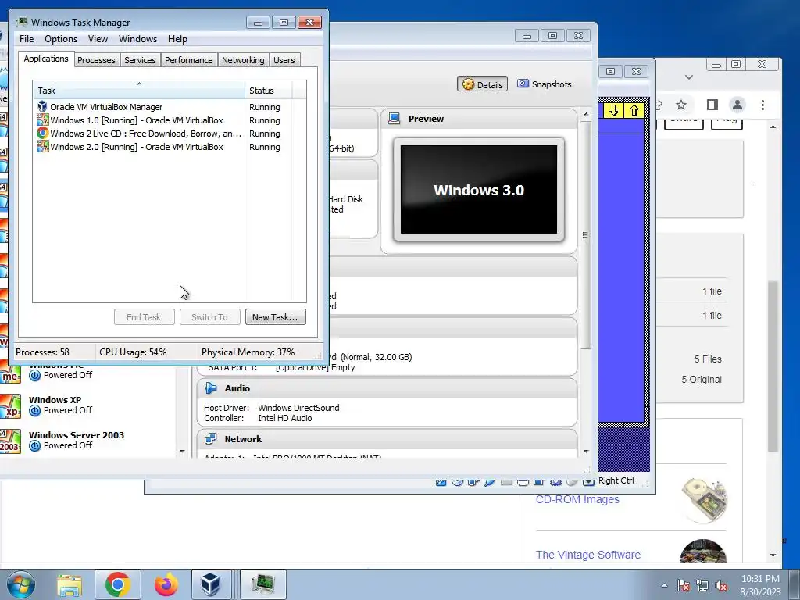Open Chrome's tab search chevron
800x600 pixels.
coord(689,77)
